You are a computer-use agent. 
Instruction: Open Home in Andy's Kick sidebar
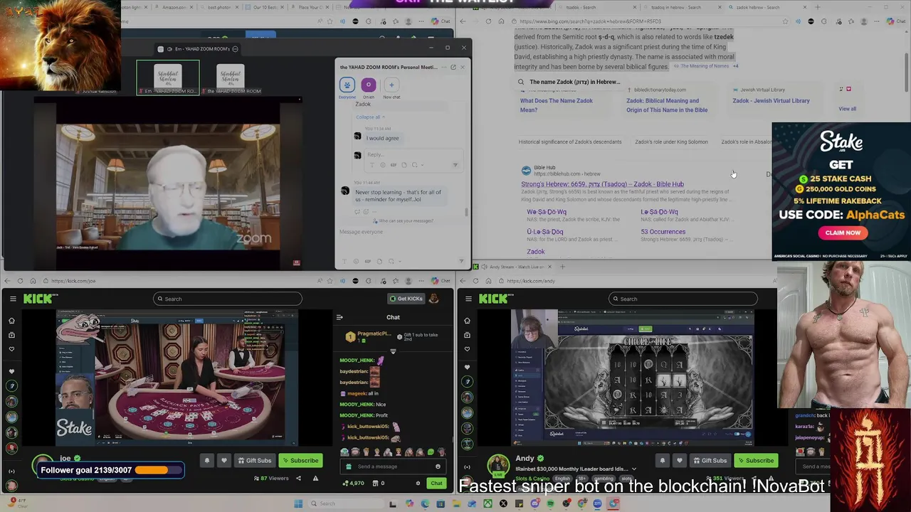pyautogui.click(x=467, y=321)
